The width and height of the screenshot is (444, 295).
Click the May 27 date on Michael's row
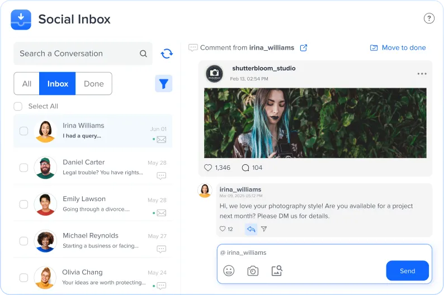pyautogui.click(x=157, y=236)
